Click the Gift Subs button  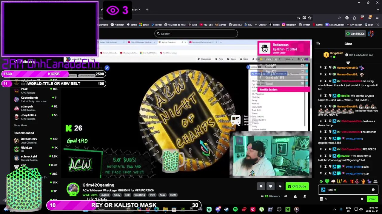coord(297,186)
